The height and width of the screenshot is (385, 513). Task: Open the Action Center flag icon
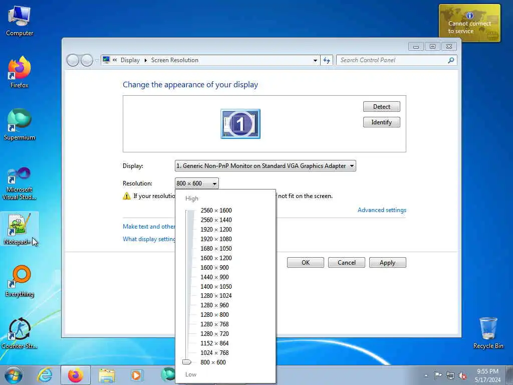[438, 375]
